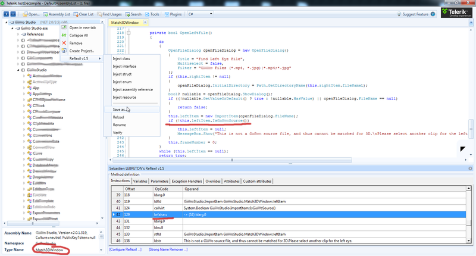Select Save as... in context menu
Screen dimensions: 476x256
[x=120, y=109]
